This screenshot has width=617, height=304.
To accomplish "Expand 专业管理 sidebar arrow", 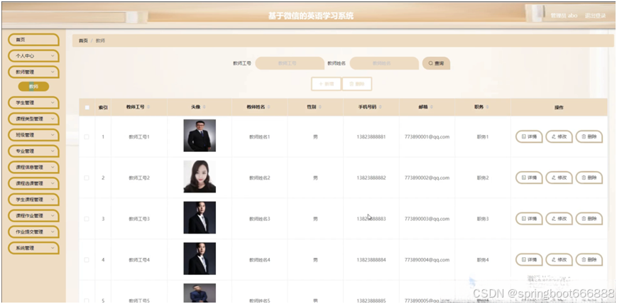I will pos(53,151).
